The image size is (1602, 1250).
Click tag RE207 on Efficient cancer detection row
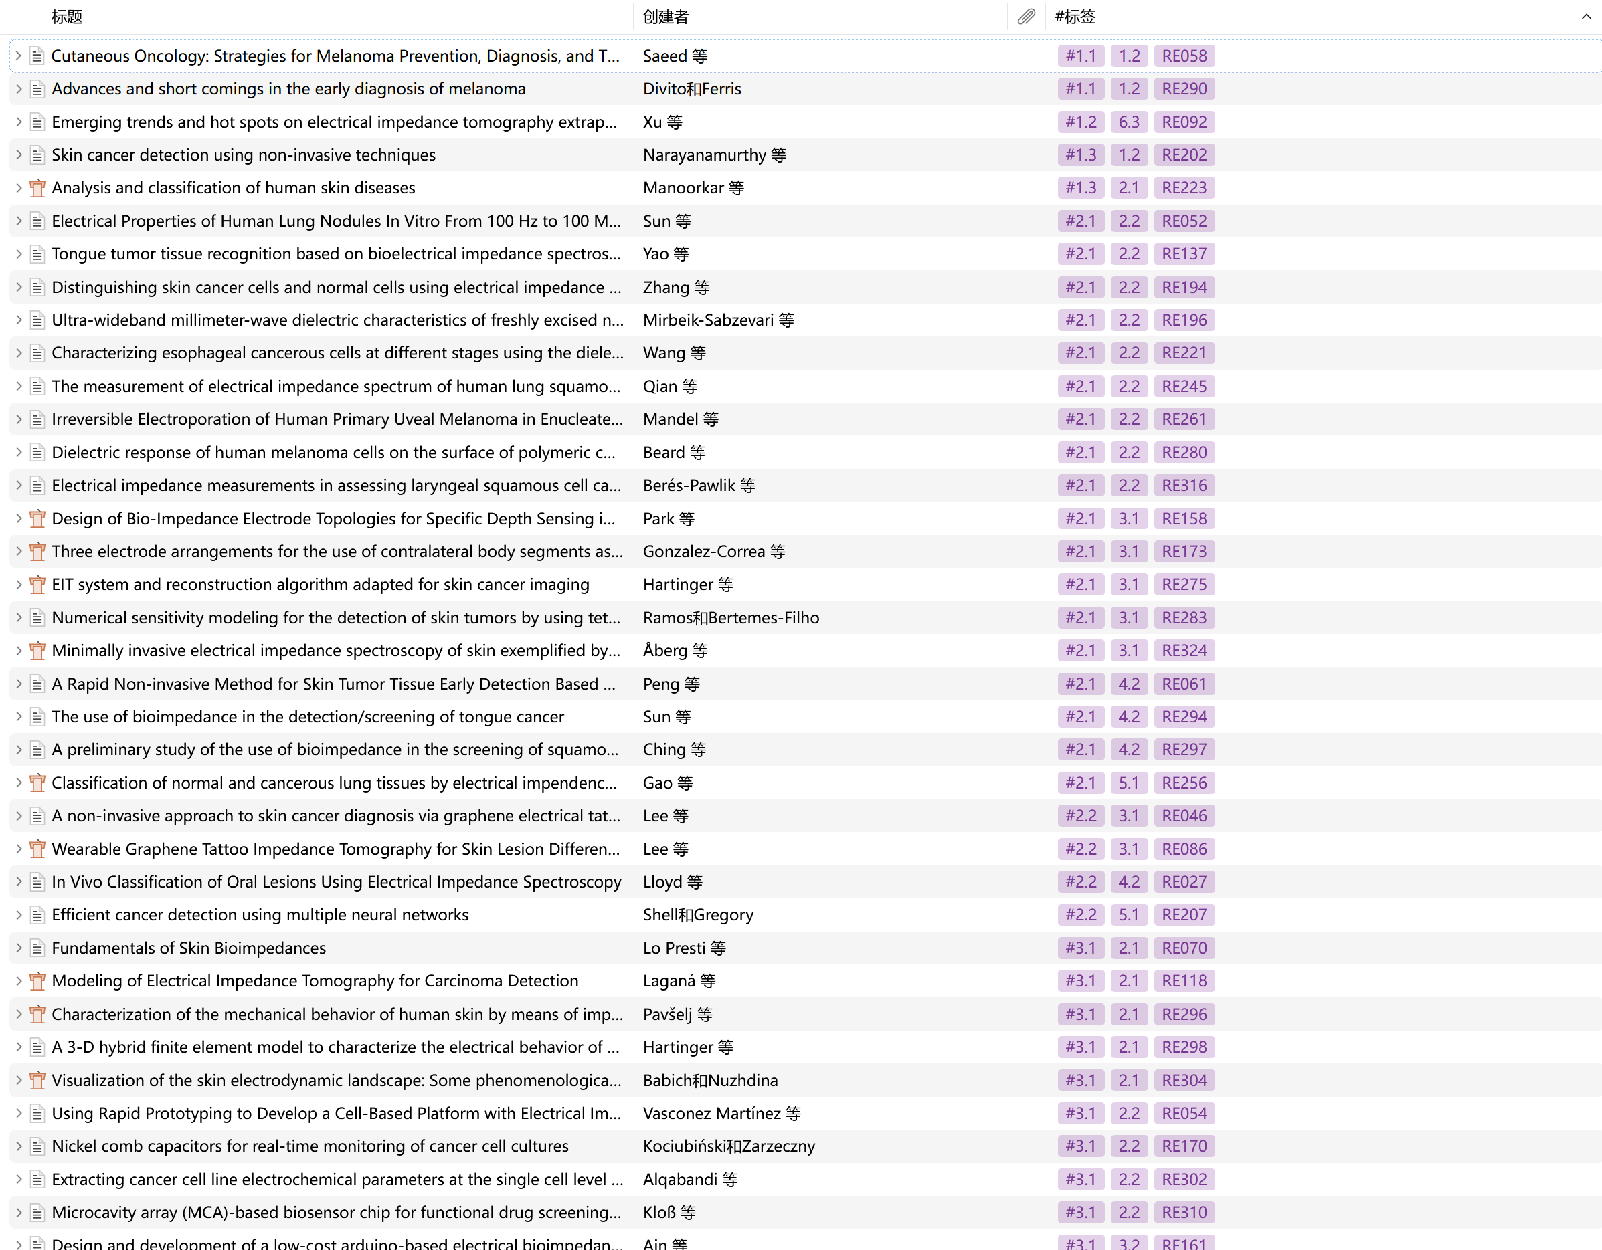tap(1184, 915)
